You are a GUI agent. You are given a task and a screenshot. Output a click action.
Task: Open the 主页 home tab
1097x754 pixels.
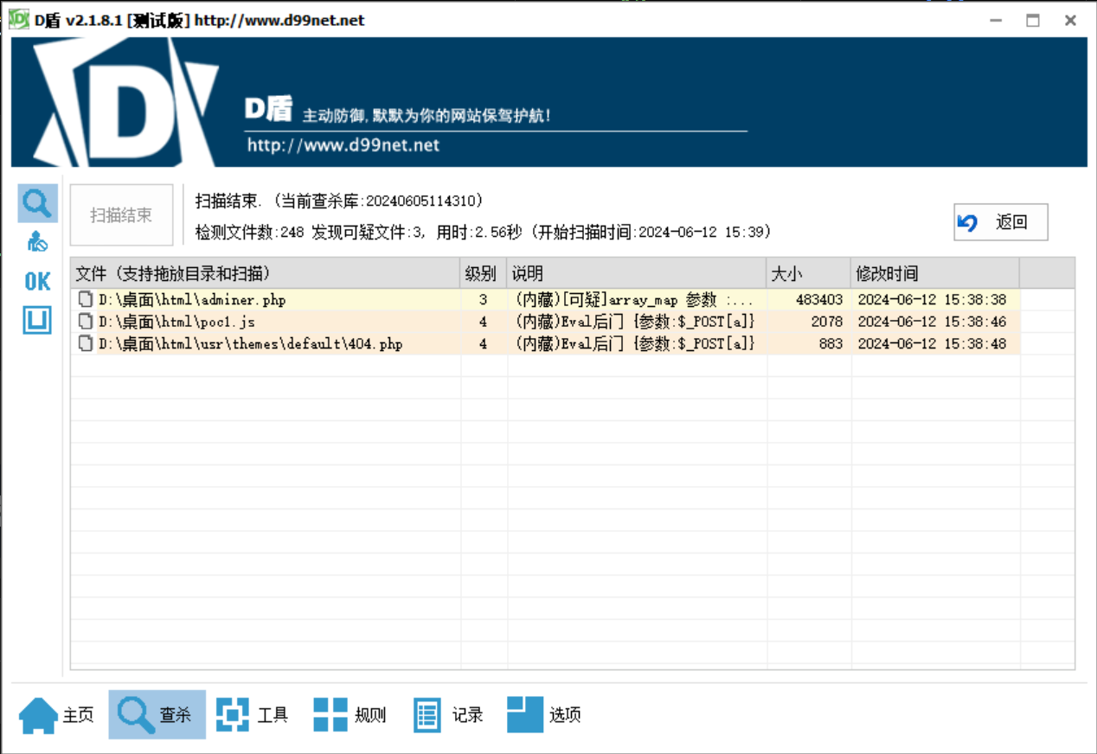pyautogui.click(x=57, y=715)
